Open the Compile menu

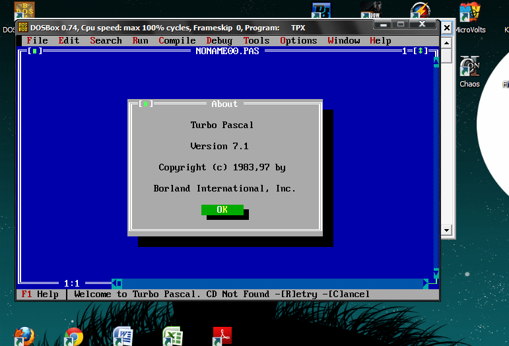pyautogui.click(x=177, y=40)
